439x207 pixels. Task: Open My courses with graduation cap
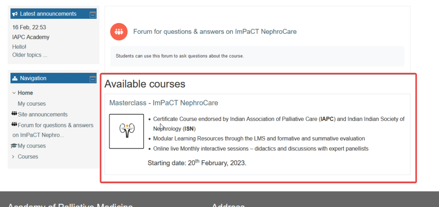pos(32,146)
